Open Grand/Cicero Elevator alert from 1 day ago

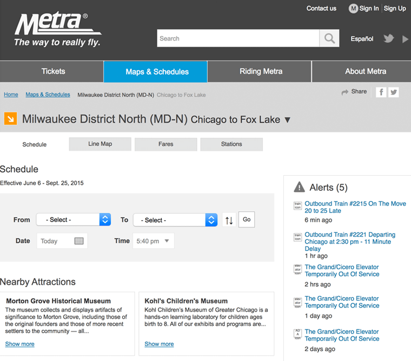point(342,302)
